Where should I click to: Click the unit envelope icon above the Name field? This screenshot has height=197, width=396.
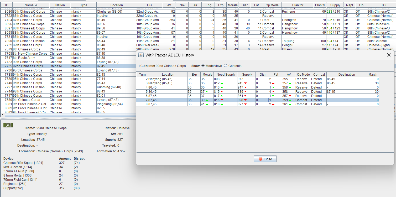click(8, 125)
